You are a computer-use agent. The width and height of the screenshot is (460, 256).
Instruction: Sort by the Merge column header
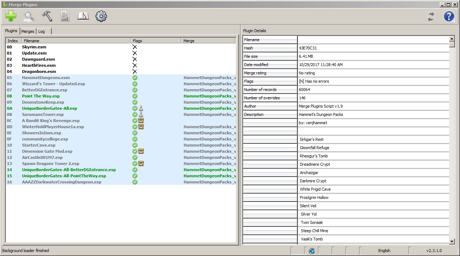coord(208,41)
